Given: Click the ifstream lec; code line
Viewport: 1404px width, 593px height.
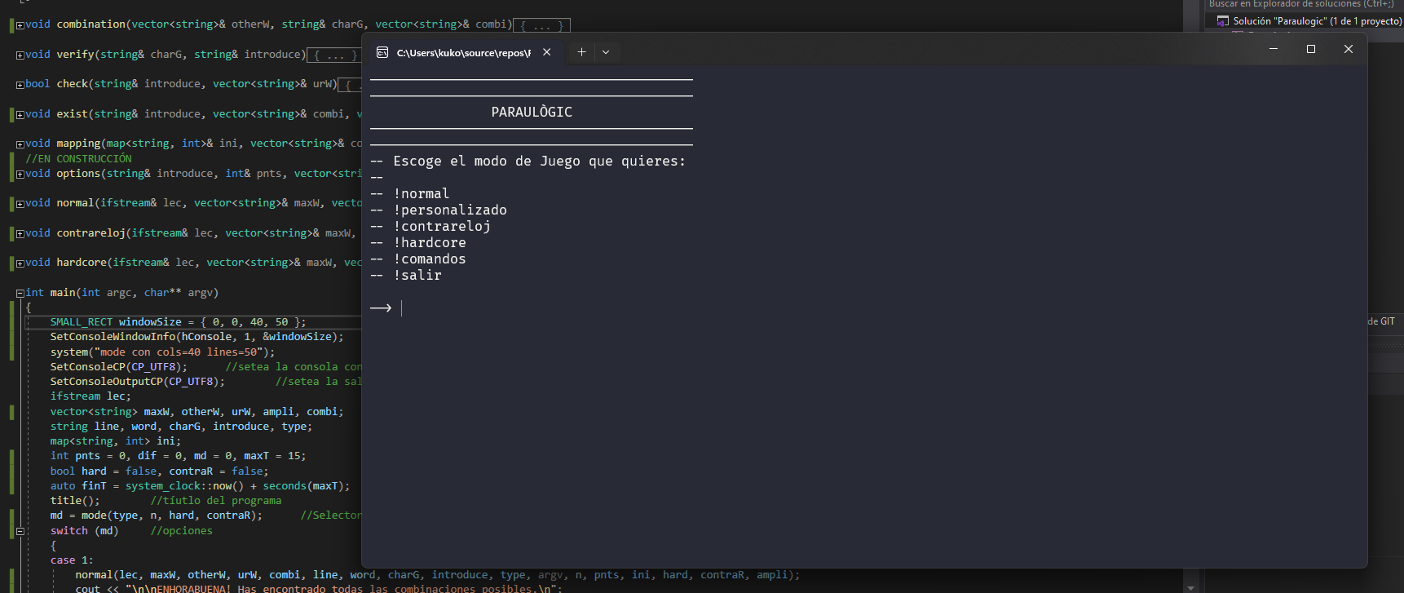Looking at the screenshot, I should coord(91,396).
